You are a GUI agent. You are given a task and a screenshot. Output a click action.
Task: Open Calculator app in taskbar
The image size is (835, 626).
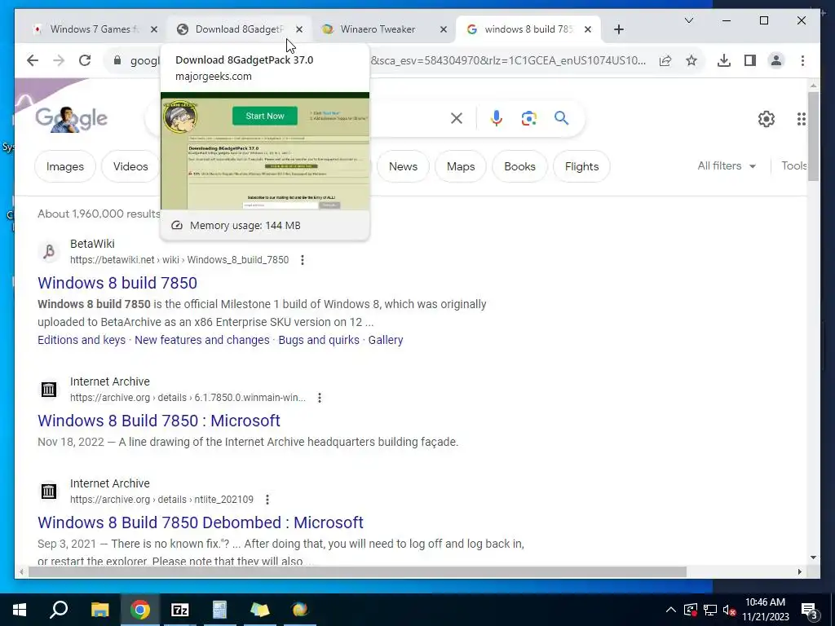point(220,610)
